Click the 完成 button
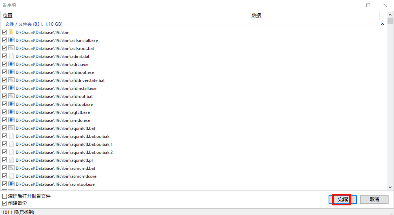Image resolution: width=394 pixels, height=215 pixels. click(x=343, y=199)
